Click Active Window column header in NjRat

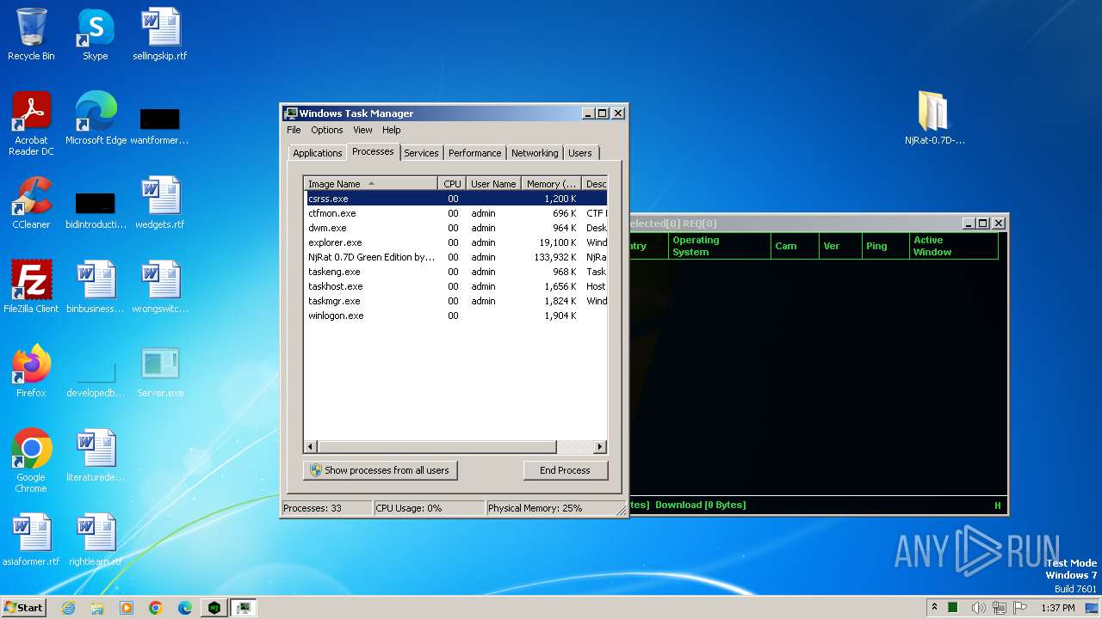[953, 246]
